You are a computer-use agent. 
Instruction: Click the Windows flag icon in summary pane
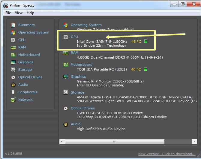(x=66, y=25)
